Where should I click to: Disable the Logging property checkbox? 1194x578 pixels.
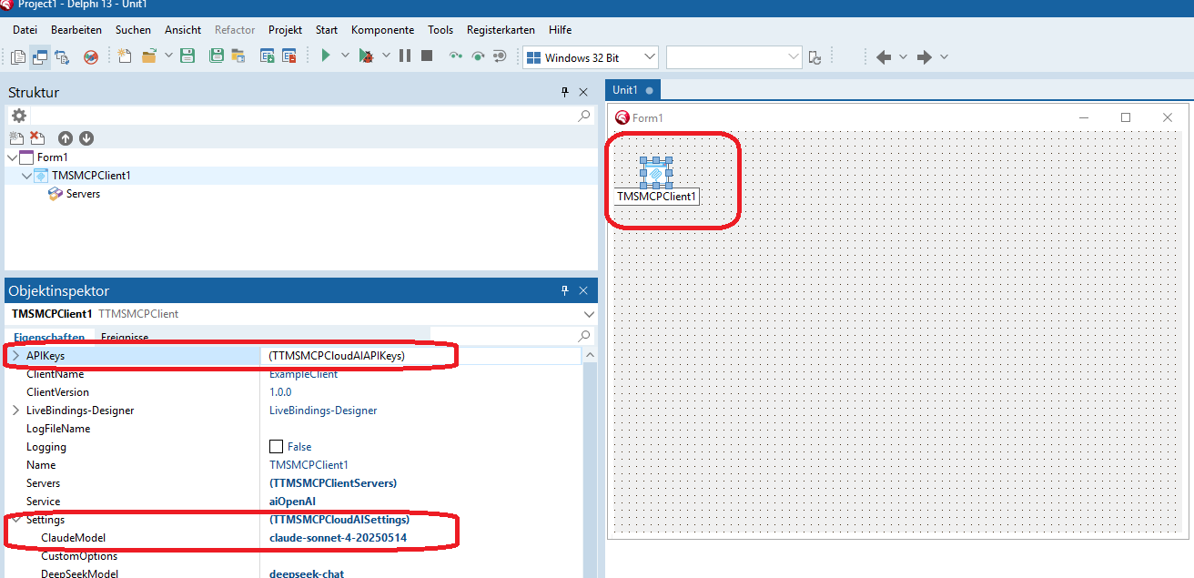tap(276, 446)
